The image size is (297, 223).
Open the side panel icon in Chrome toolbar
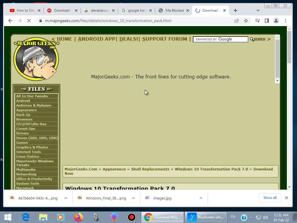coord(267,21)
